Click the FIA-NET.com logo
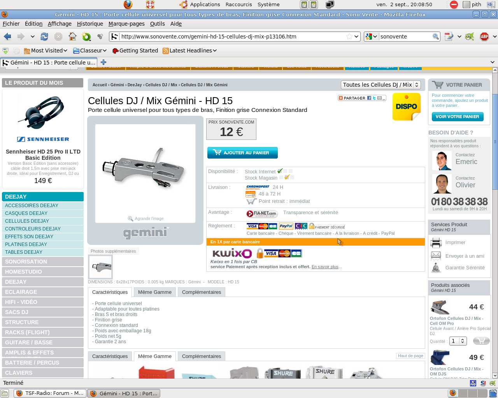 tap(261, 213)
